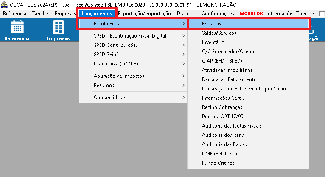Expand the Escrita Fiscal submenu arrow
Screen dimensions: 325x177
coord(183,24)
